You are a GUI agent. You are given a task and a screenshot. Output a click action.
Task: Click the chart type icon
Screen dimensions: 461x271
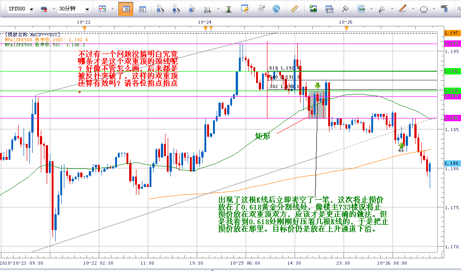click(x=102, y=9)
